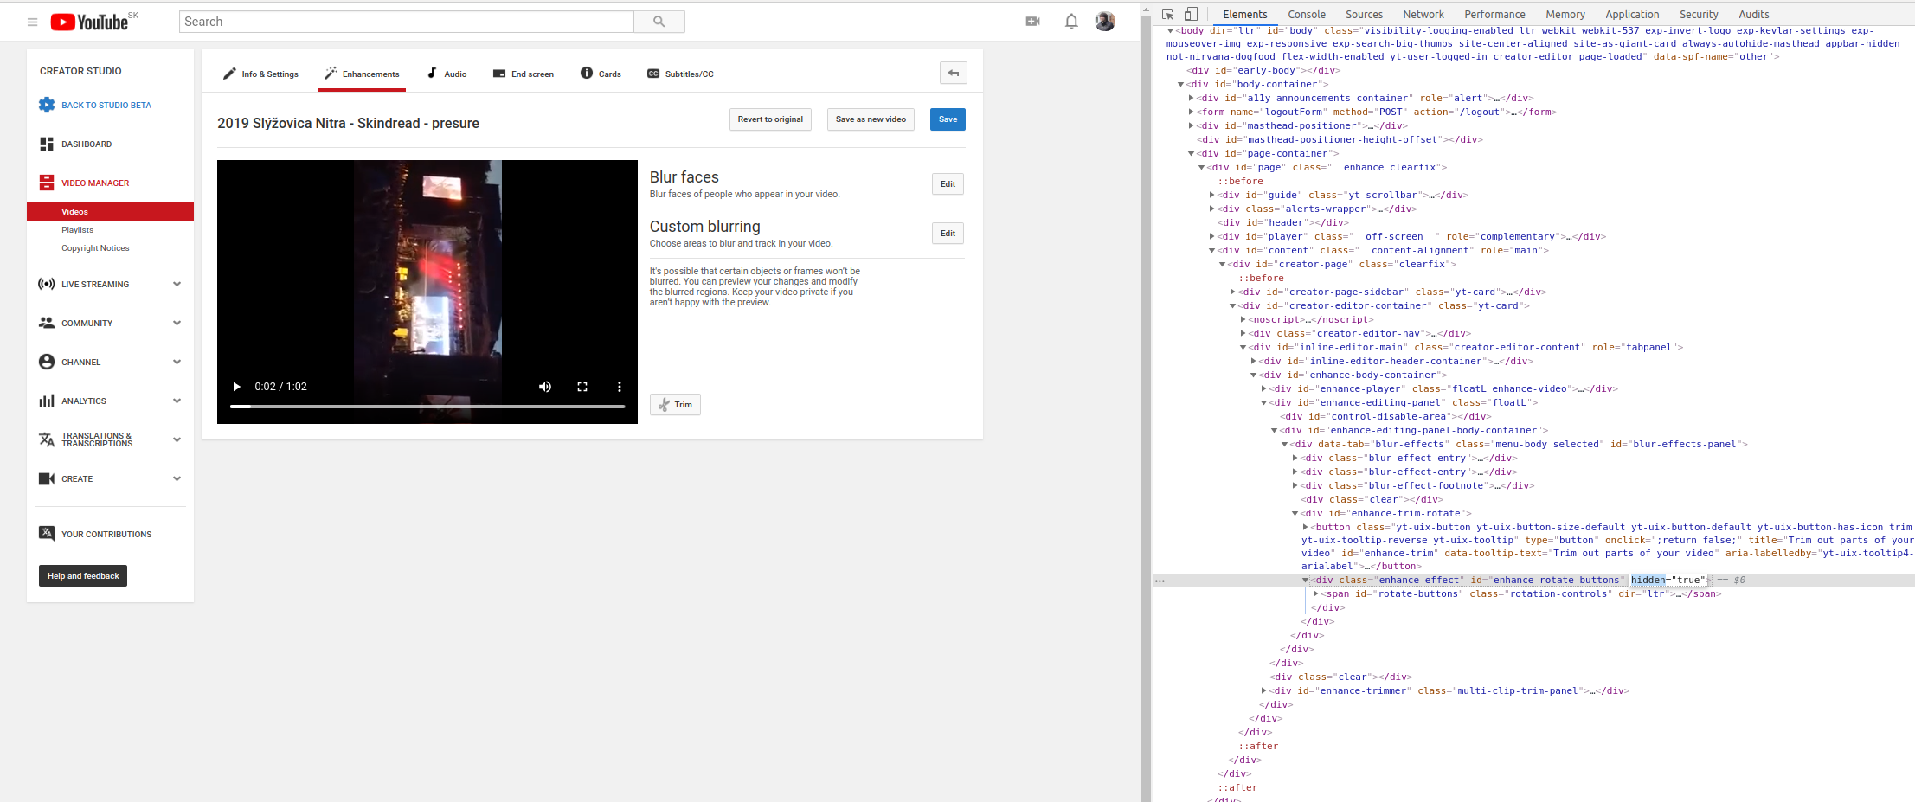Open Playlists under Video Manager
The width and height of the screenshot is (1915, 802).
(77, 230)
